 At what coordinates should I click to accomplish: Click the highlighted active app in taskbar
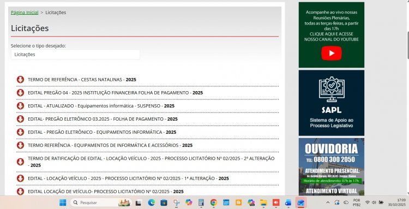[300, 202]
